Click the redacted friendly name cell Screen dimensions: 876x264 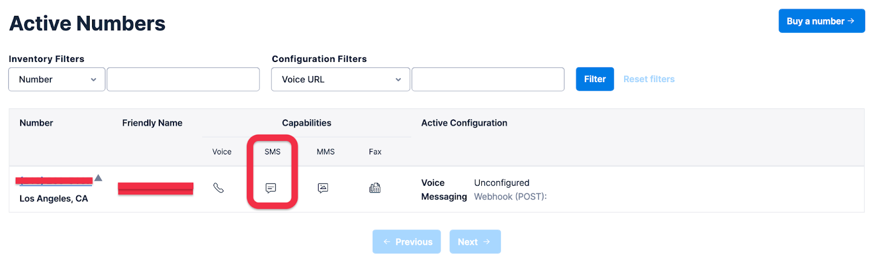tap(155, 188)
